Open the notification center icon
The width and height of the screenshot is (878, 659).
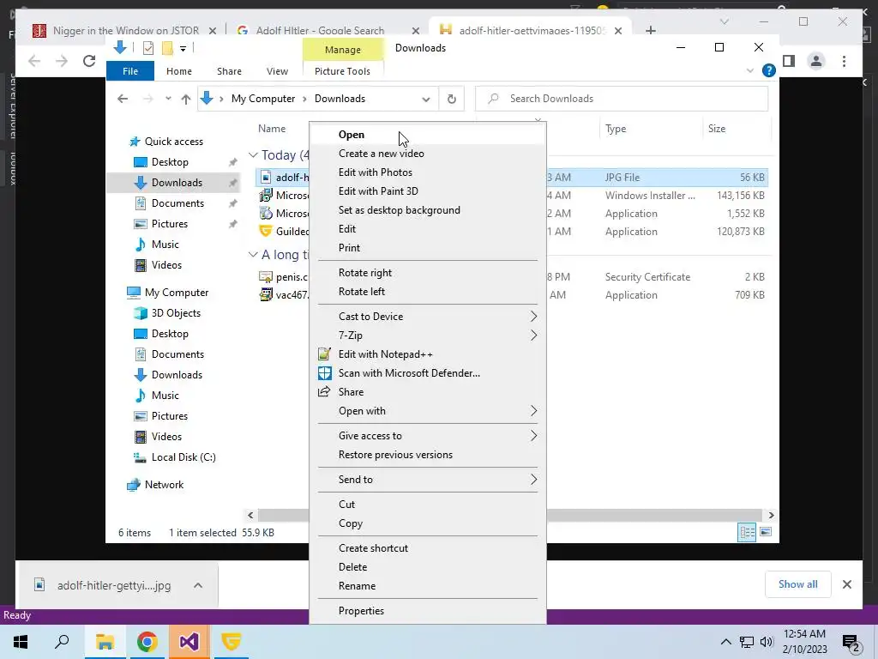pos(851,642)
